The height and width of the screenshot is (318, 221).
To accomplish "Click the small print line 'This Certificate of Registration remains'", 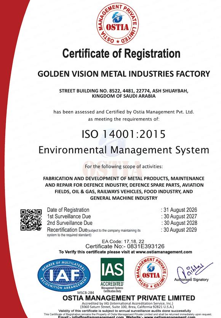I will tap(128, 314).
